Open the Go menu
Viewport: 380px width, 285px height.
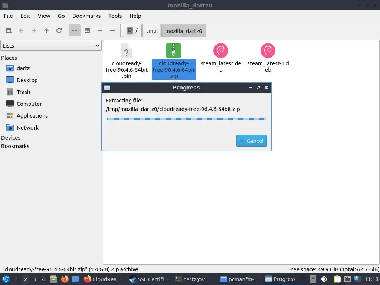61,16
